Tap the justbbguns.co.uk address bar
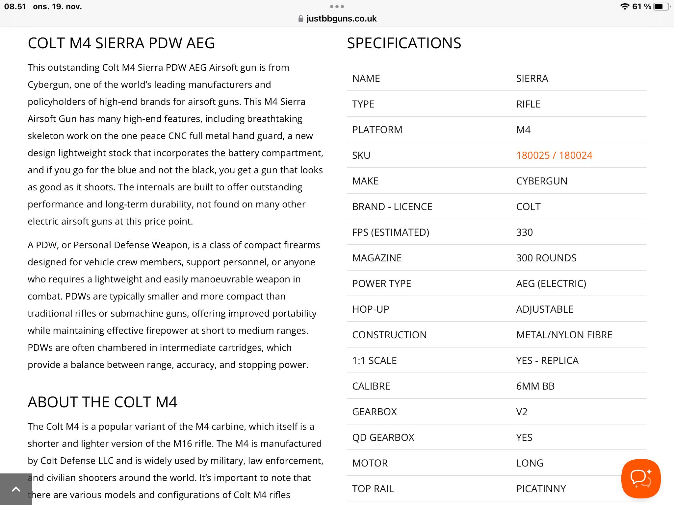Image resolution: width=674 pixels, height=505 pixels. click(341, 19)
